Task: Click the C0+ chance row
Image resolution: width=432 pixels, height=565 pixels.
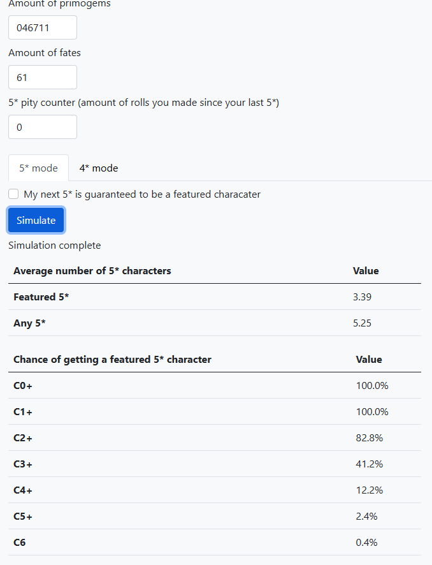Action: [x=23, y=386]
